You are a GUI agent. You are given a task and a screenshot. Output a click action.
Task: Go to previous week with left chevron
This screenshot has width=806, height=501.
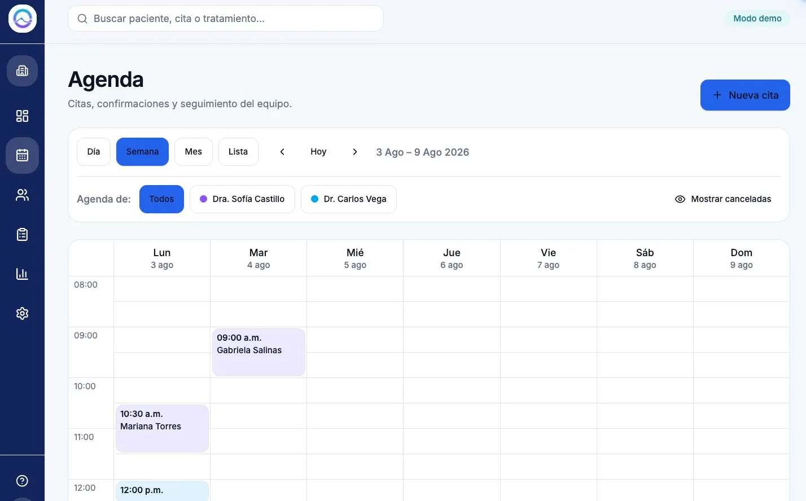click(282, 152)
